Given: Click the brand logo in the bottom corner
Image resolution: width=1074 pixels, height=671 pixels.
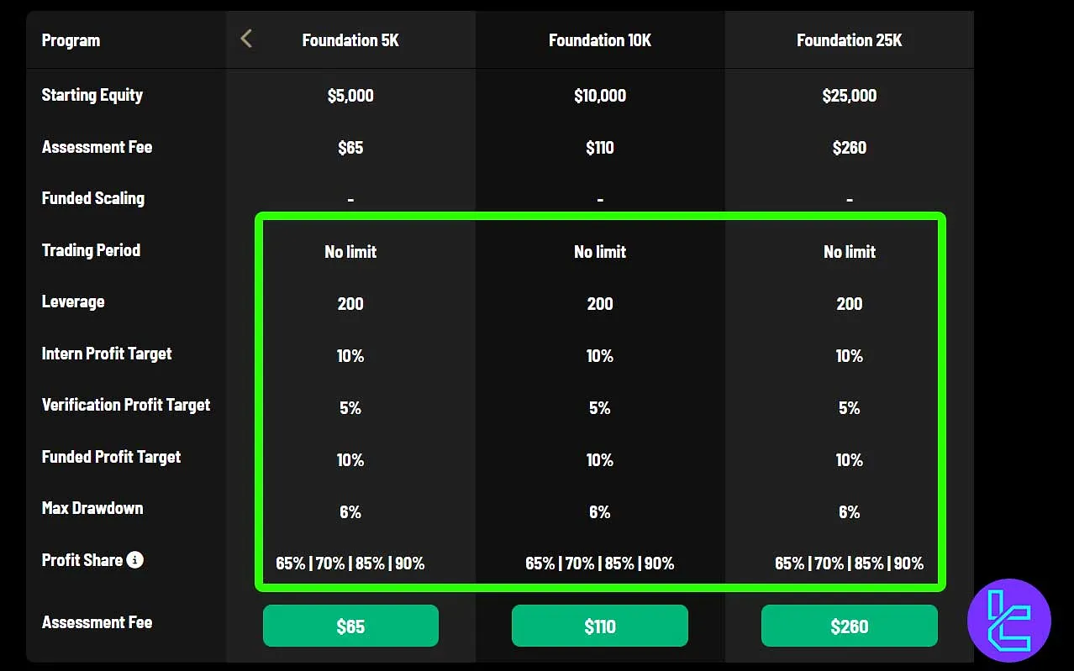Looking at the screenshot, I should click(1008, 620).
